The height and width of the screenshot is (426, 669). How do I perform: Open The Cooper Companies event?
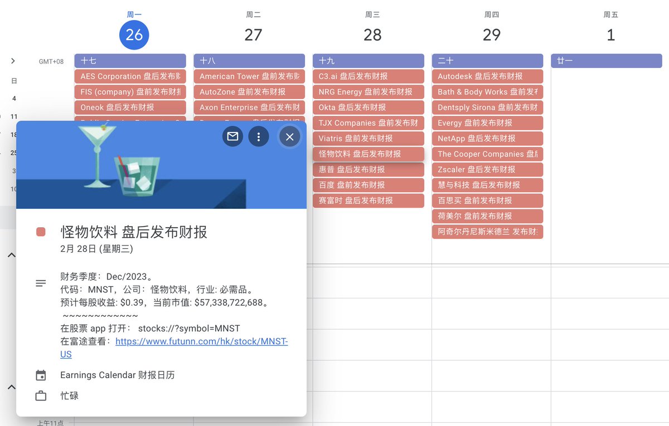[x=487, y=154]
